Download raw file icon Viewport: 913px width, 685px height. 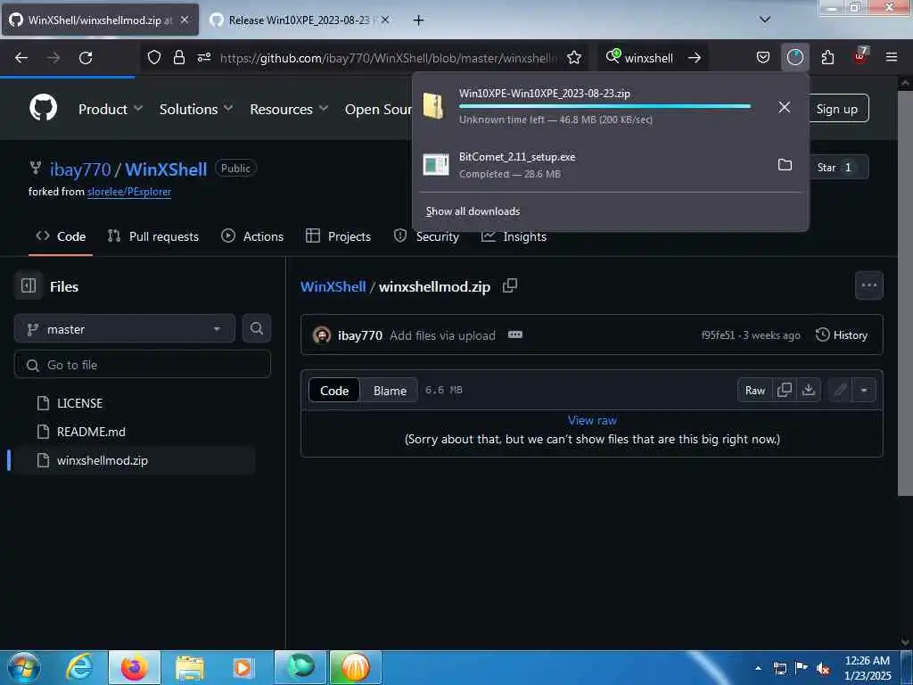tap(808, 390)
